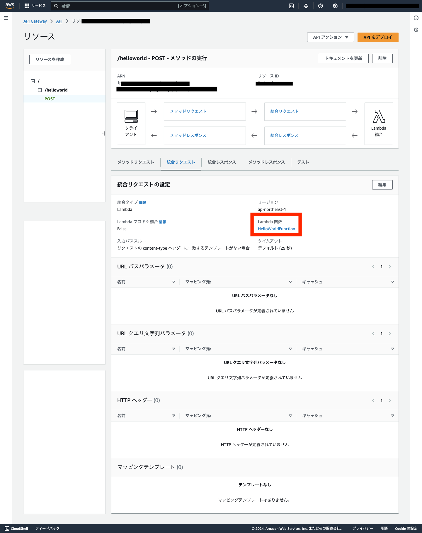Open the info panel icon at right
The image size is (422, 533).
click(416, 18)
